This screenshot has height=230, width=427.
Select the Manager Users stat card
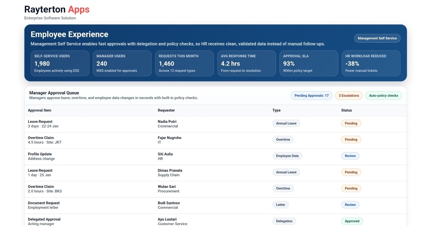122,63
